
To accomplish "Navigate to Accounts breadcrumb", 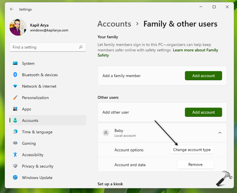I will (x=114, y=24).
